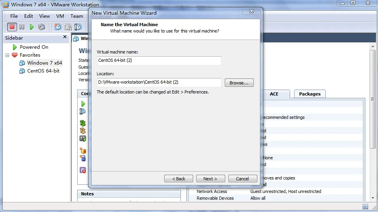This screenshot has height=212, width=378.
Task: Open the Edit menu
Action: pyautogui.click(x=28, y=16)
